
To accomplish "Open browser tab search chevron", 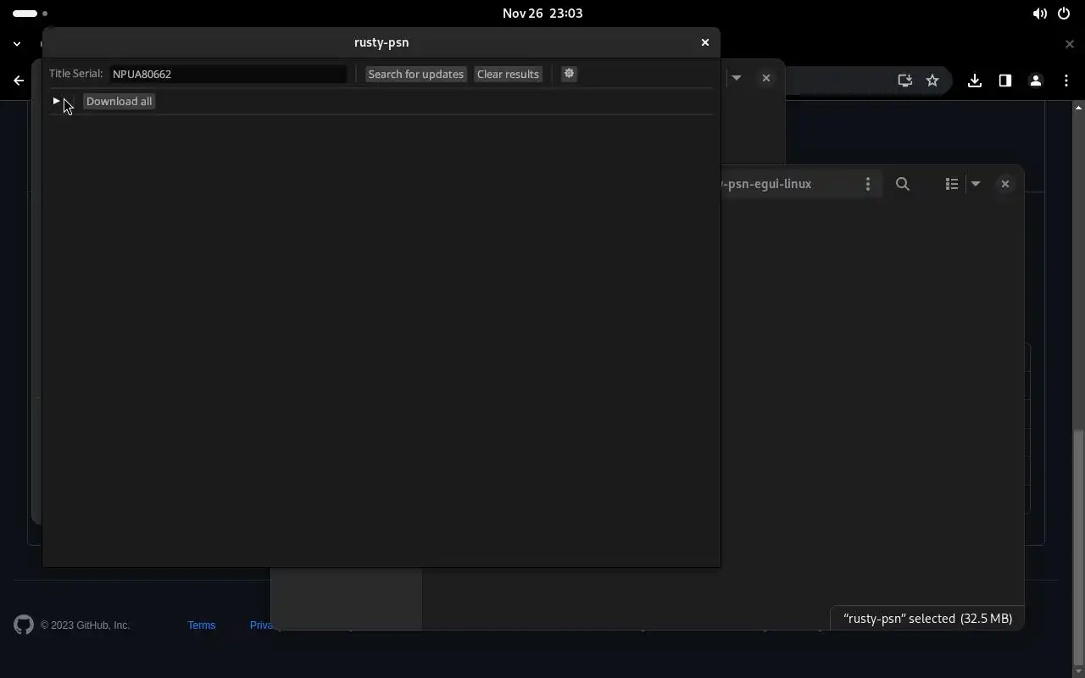I will click(17, 43).
